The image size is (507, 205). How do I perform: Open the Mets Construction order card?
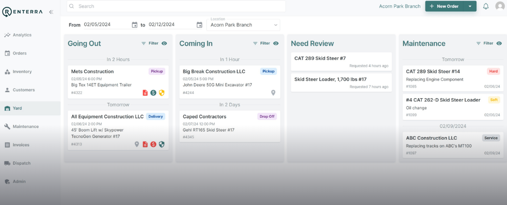[118, 82]
